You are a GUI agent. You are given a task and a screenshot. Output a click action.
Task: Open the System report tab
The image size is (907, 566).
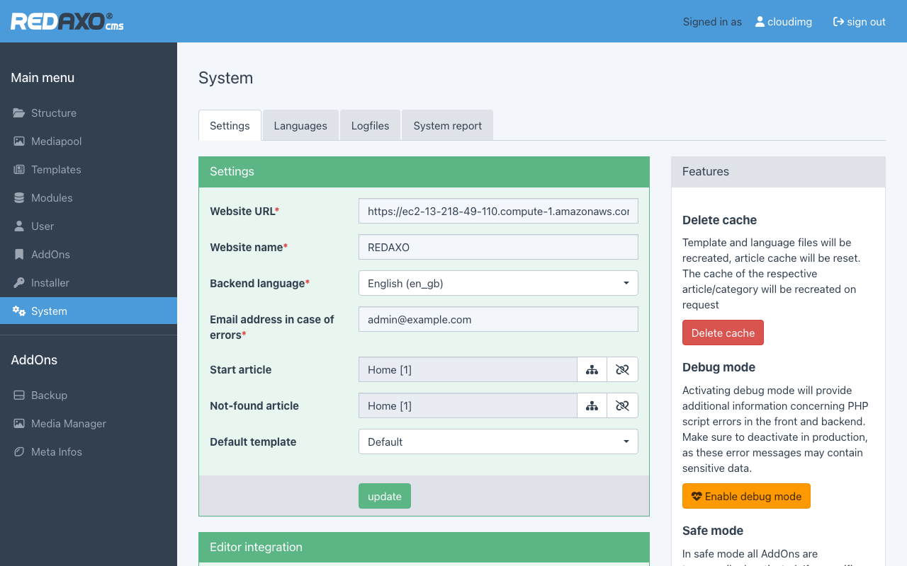click(x=447, y=125)
